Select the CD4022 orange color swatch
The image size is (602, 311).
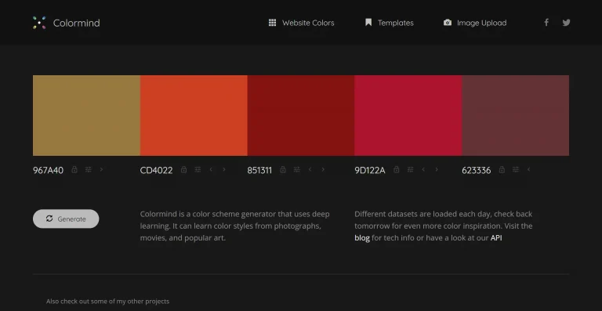pos(194,115)
